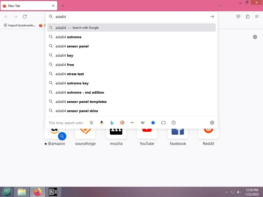
Task: Reload the current page
Action: (25, 17)
